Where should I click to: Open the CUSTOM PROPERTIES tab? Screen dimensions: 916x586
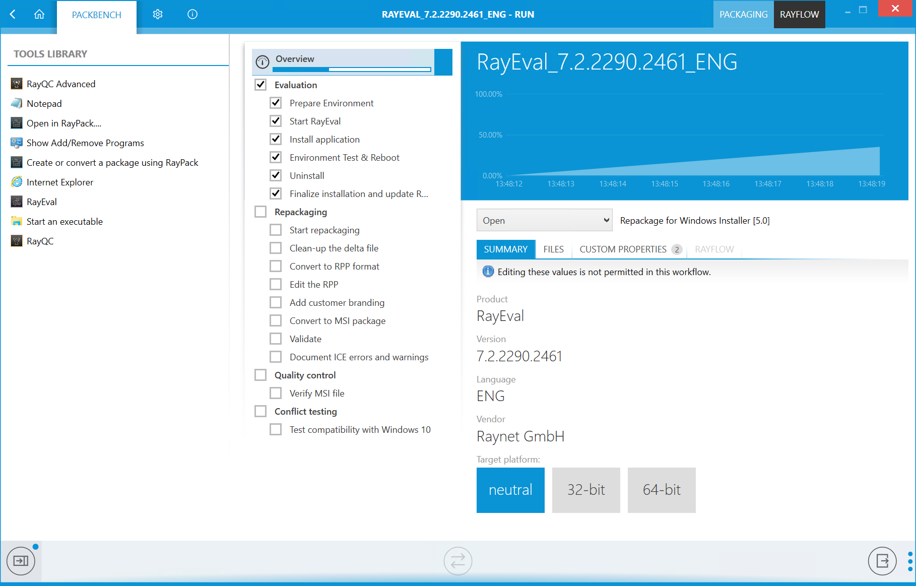click(623, 249)
